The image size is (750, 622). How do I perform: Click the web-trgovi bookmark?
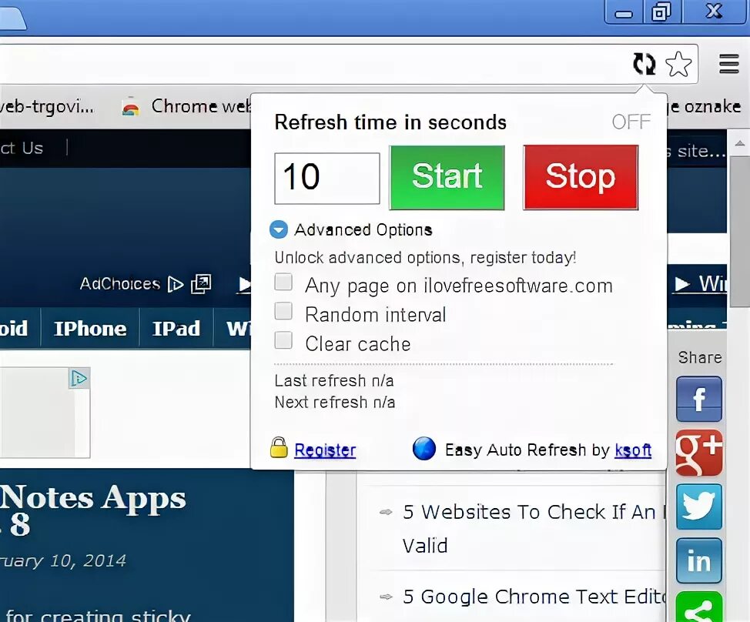(46, 106)
